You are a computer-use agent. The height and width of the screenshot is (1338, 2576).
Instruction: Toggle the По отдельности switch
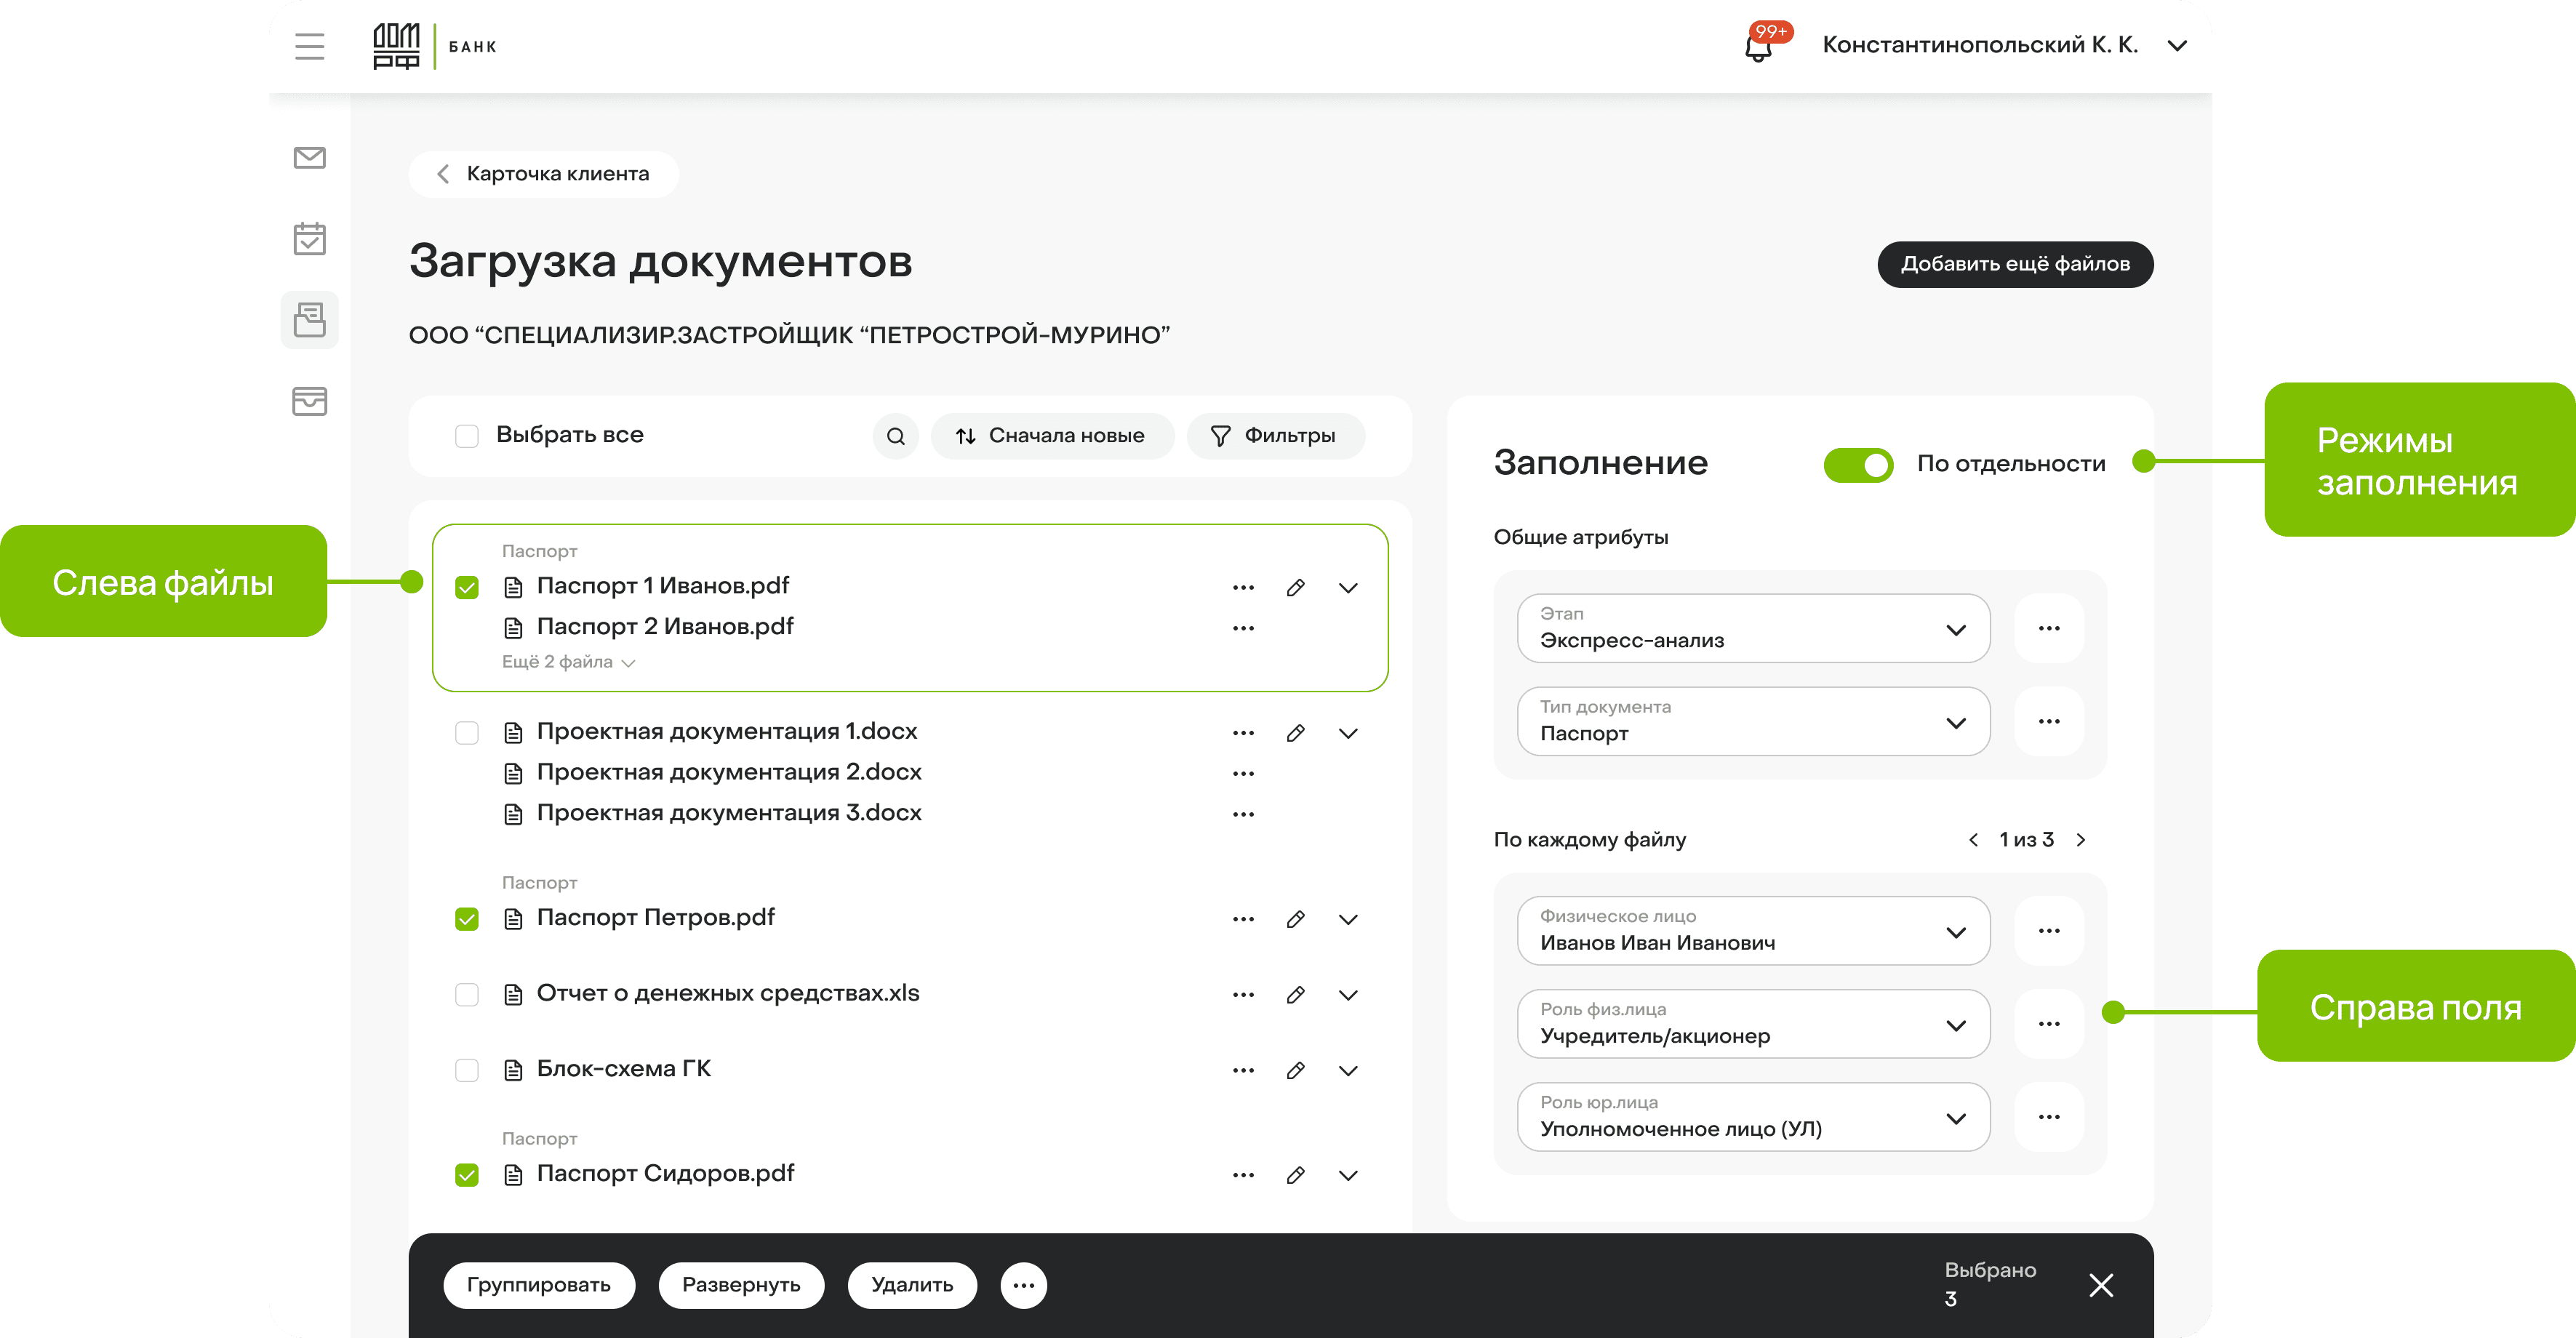coord(1858,465)
